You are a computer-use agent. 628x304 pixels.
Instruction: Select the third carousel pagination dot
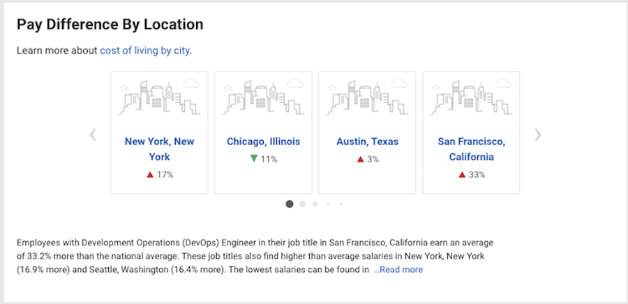(x=315, y=204)
